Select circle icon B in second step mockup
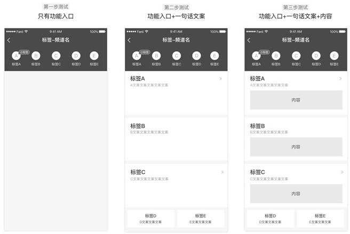350x234 pixels. pyautogui.click(x=156, y=56)
